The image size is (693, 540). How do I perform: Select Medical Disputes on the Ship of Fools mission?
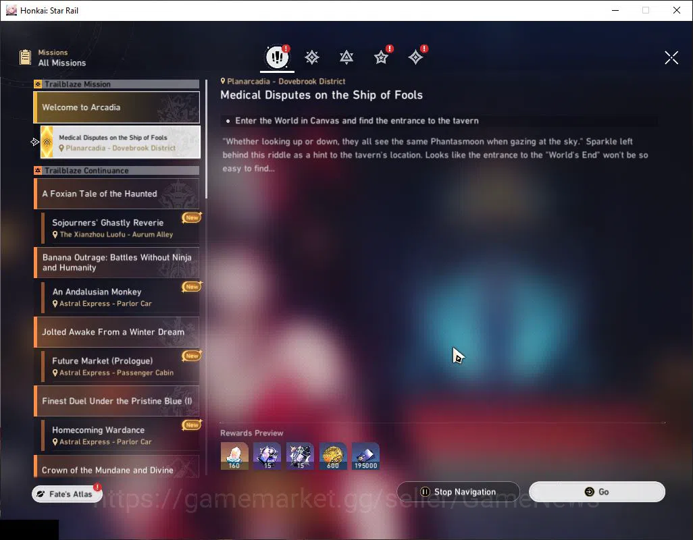pos(120,142)
